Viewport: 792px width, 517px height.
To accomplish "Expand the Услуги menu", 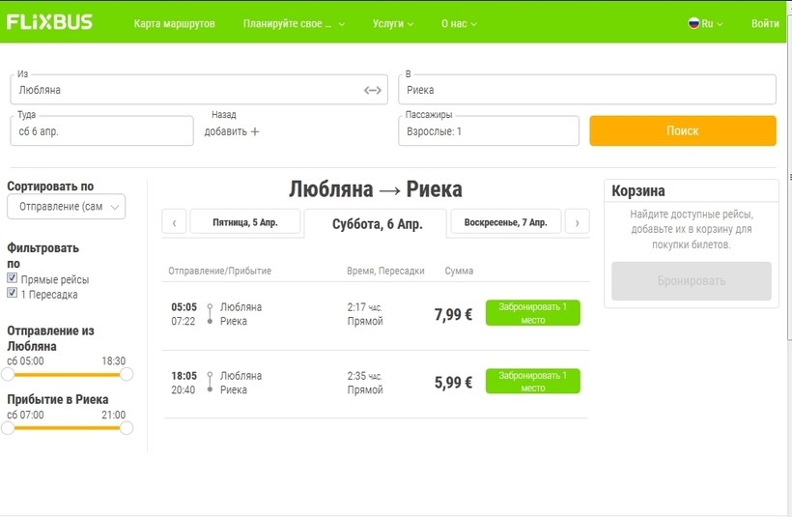I will point(392,23).
